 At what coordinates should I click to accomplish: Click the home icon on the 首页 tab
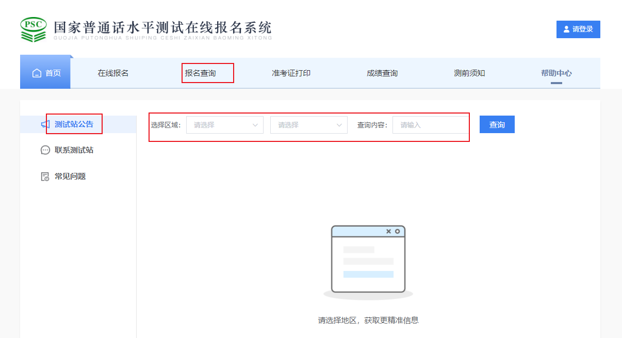37,73
